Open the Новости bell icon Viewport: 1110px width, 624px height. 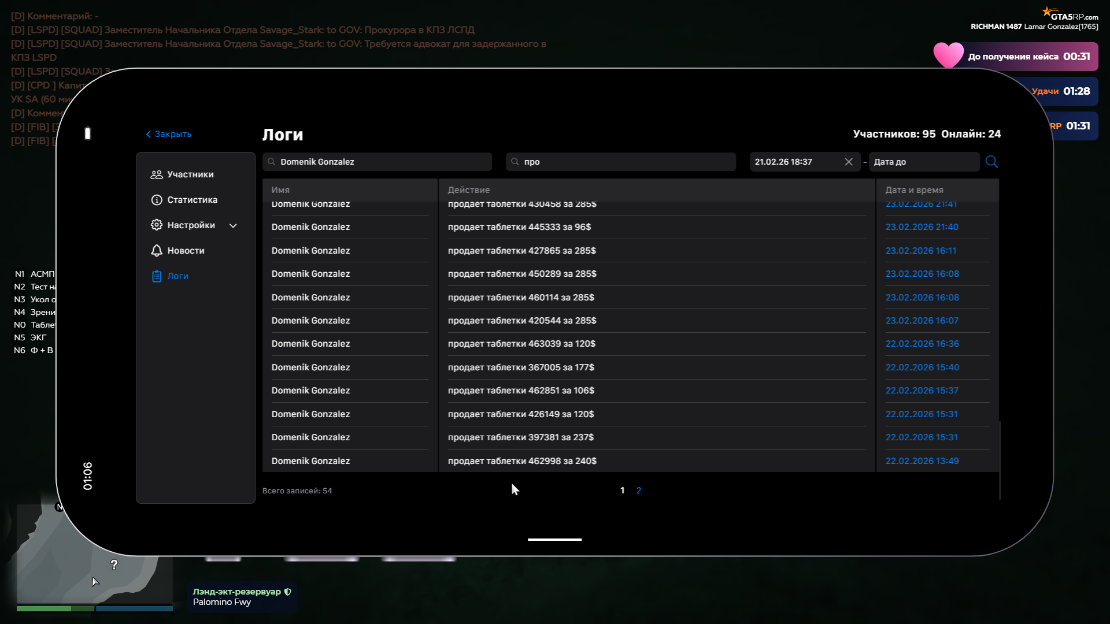pyautogui.click(x=156, y=251)
